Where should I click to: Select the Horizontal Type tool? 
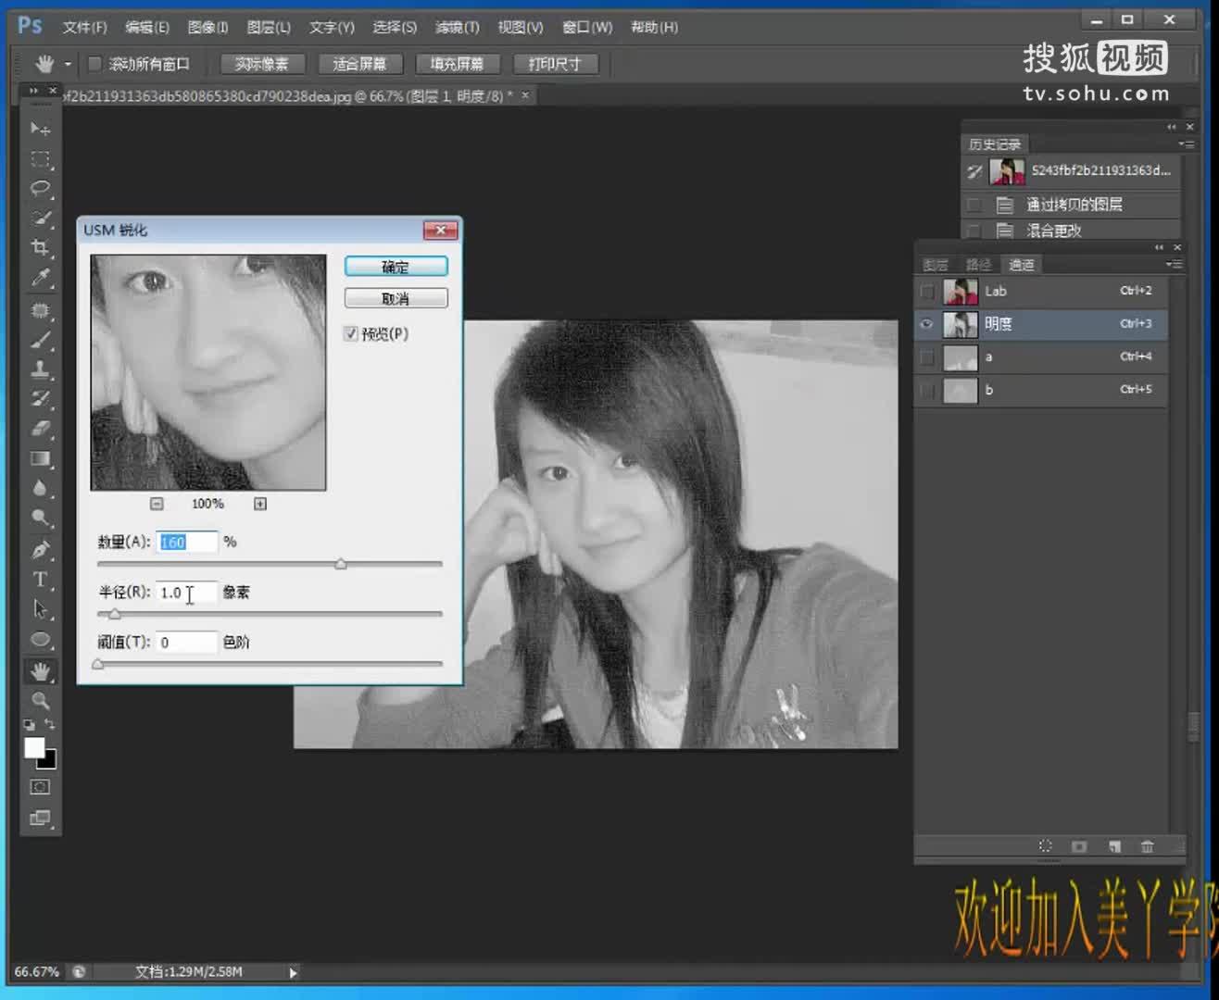click(40, 579)
